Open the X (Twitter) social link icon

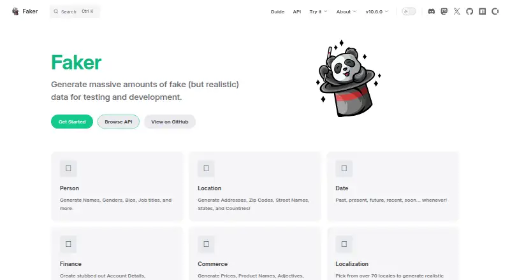coord(456,11)
